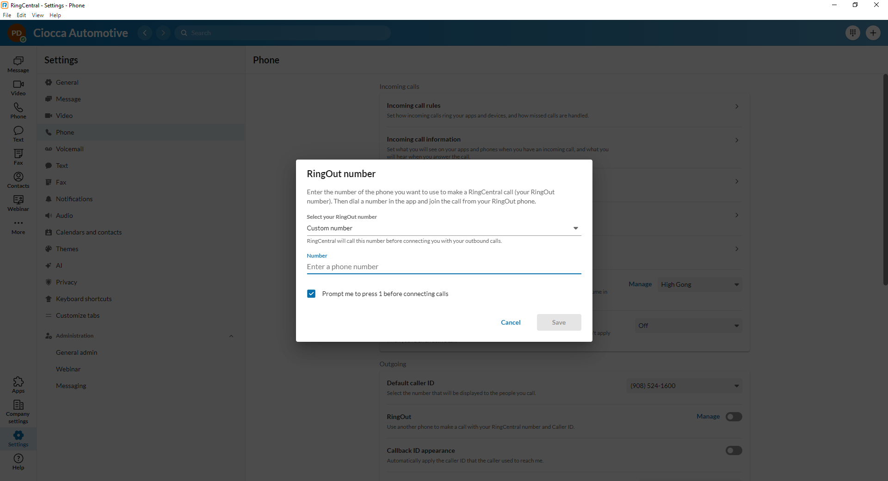Click the Search box in header

coord(283,33)
